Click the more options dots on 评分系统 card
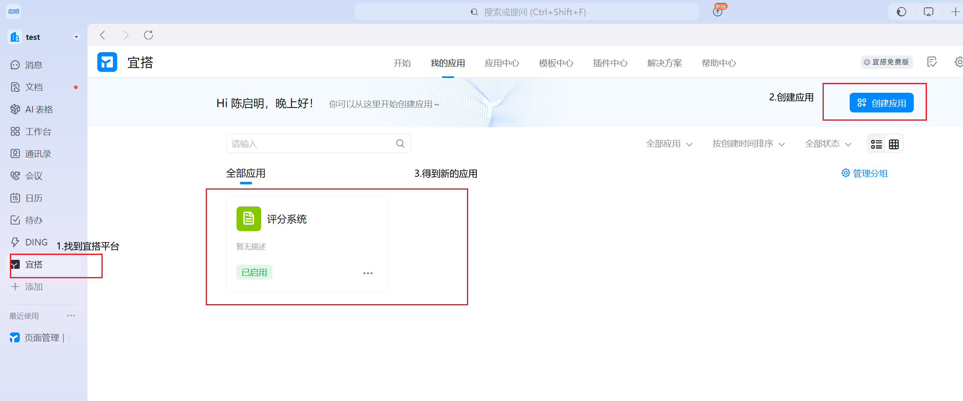Screen dimensions: 963x401 [368, 273]
